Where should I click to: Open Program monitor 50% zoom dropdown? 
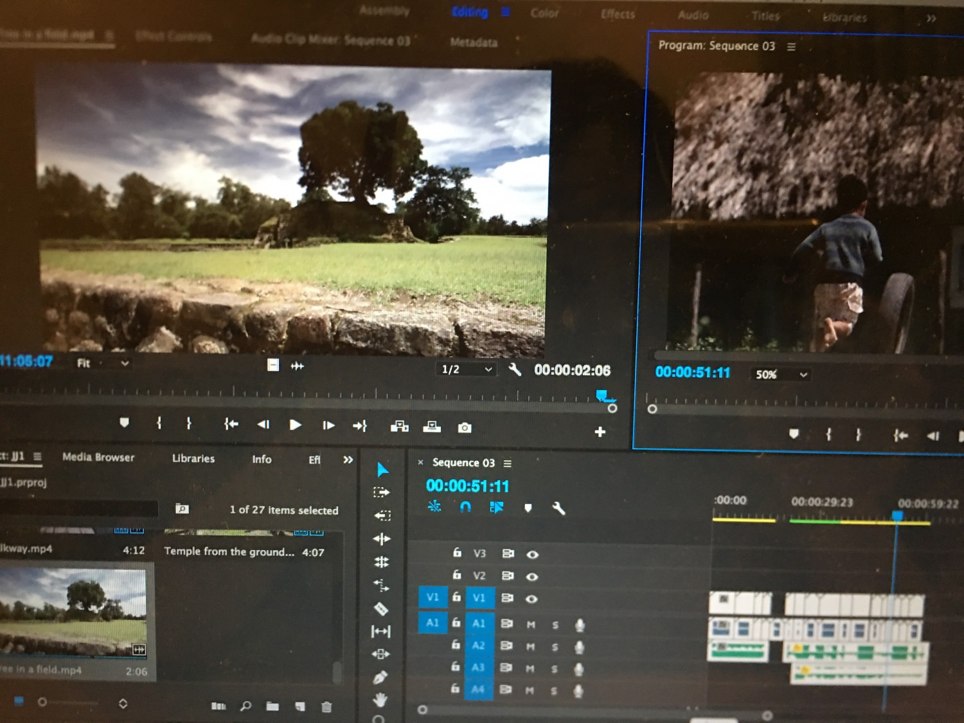click(x=780, y=374)
